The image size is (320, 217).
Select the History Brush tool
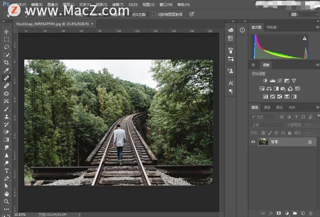(6, 124)
